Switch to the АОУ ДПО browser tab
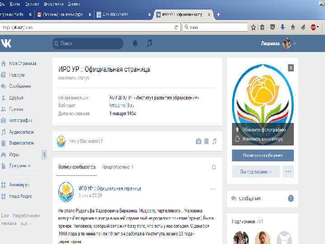The image size is (325, 244). click(123, 14)
